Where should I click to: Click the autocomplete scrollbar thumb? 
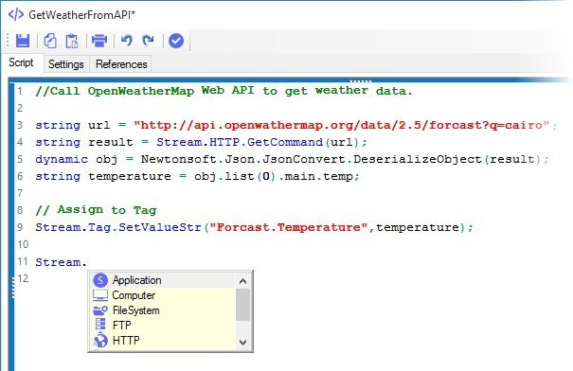243,305
